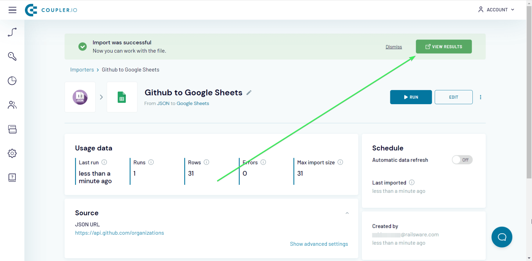
Task: Open the api.github.com/organizations link
Action: 119,233
